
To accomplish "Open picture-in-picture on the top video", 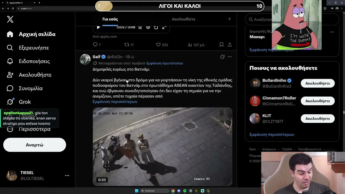I will (x=156, y=27).
